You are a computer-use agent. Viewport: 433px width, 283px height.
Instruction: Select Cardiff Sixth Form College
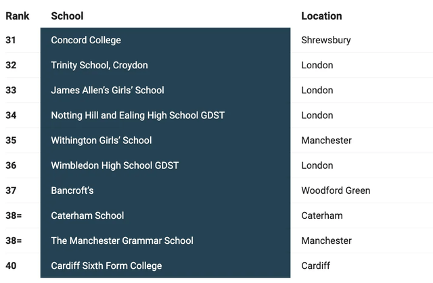tap(106, 265)
